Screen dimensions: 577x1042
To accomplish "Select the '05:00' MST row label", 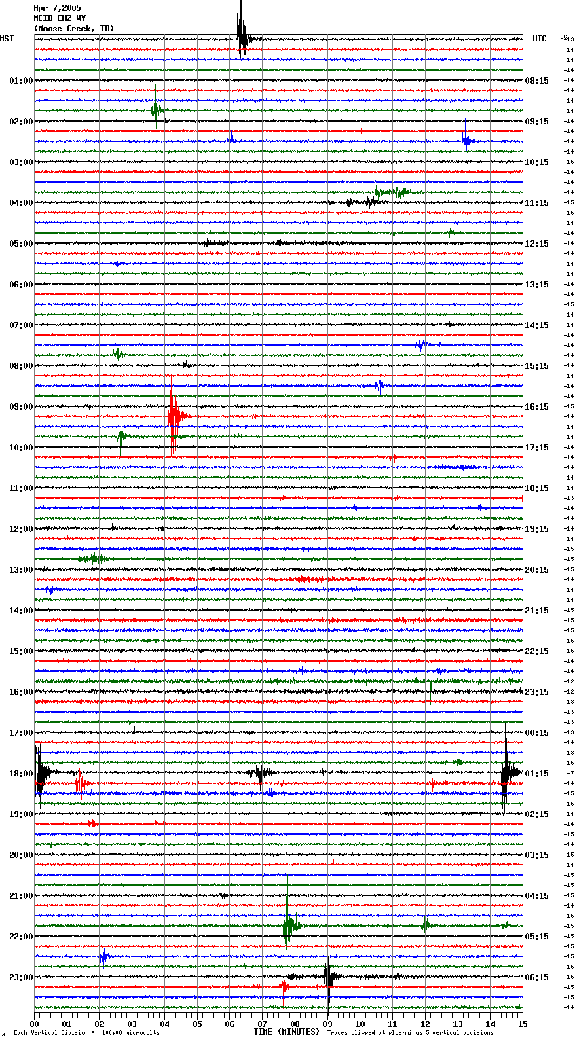I will 21,244.
